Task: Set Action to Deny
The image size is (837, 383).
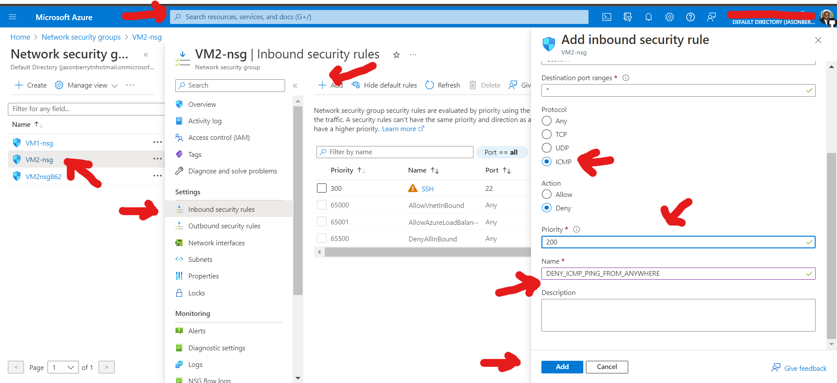Action: [x=547, y=208]
